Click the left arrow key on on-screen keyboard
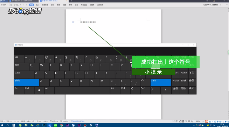The width and height of the screenshot is (229, 127). [135, 90]
